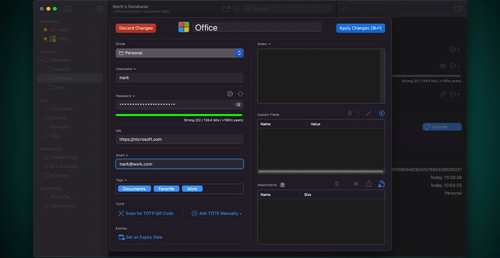The width and height of the screenshot is (500, 258).
Task: Reveal the password with the eye icon
Action: pyautogui.click(x=238, y=104)
